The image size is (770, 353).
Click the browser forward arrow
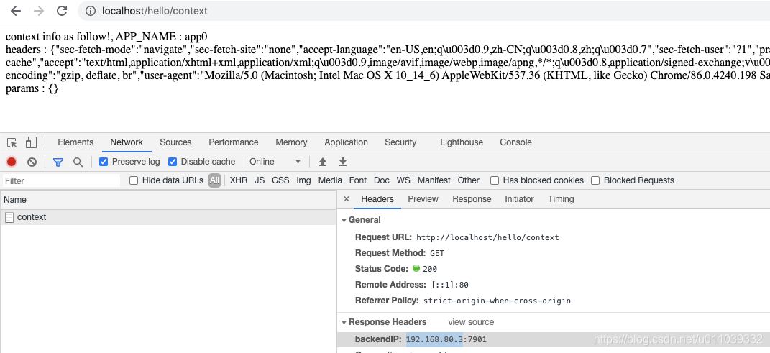39,11
